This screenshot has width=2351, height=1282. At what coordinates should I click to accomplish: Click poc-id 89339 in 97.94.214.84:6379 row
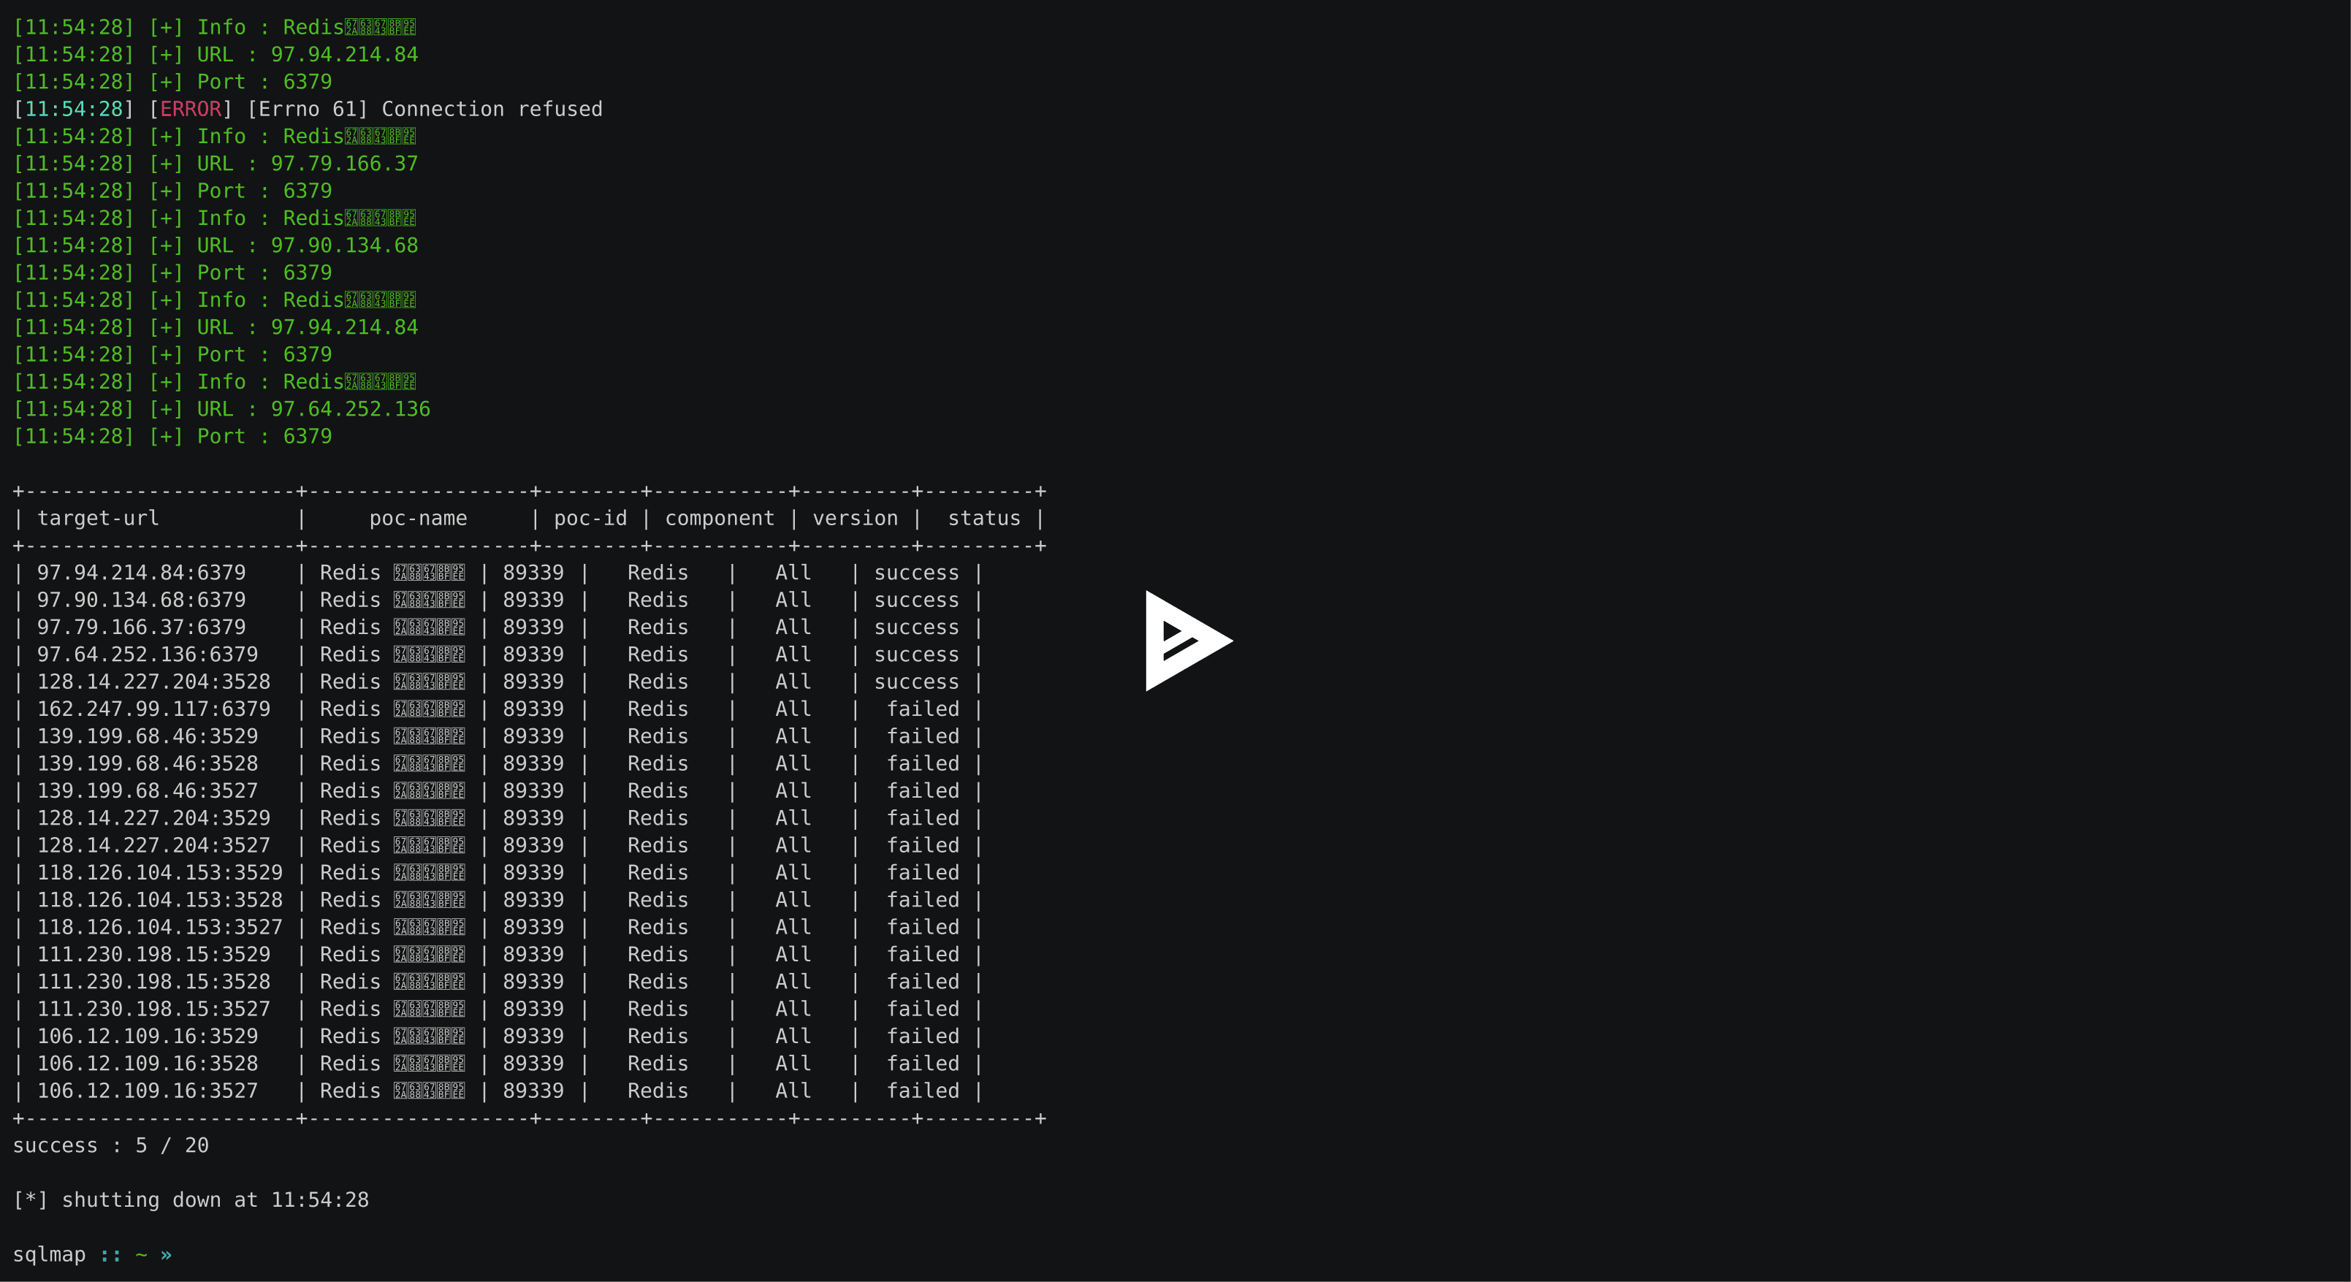533,573
